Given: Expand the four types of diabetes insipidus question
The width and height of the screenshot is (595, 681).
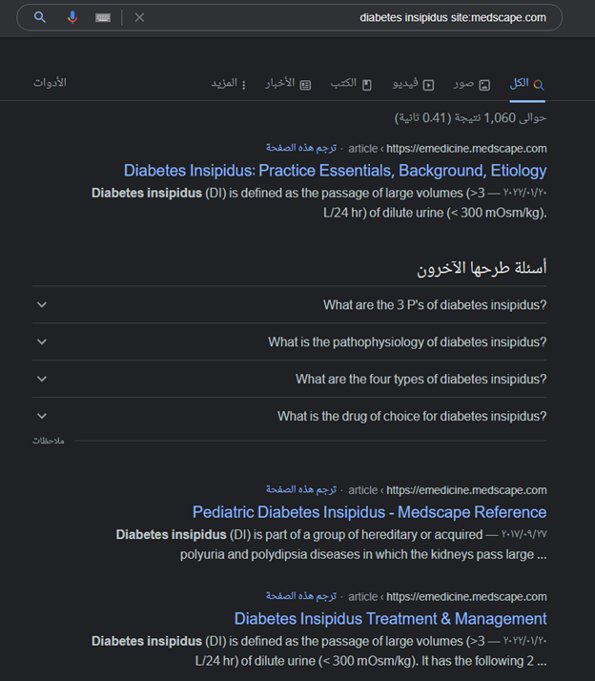Looking at the screenshot, I should [421, 380].
